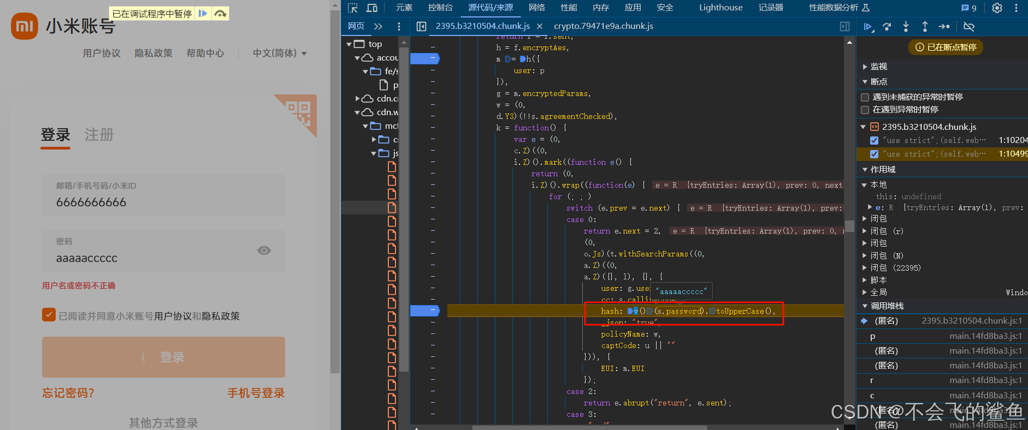Toggle the debugger sidebar icon
1028x430 pixels.
click(844, 26)
